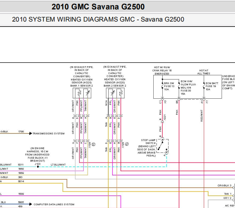Click the ECM BATT FUSE 19 10A text
The image size is (235, 208).
[212, 86]
